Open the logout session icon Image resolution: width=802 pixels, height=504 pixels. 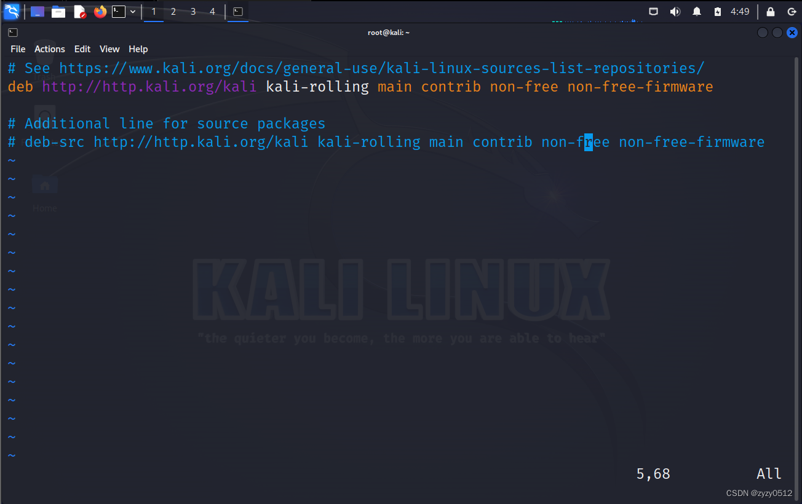pyautogui.click(x=792, y=12)
